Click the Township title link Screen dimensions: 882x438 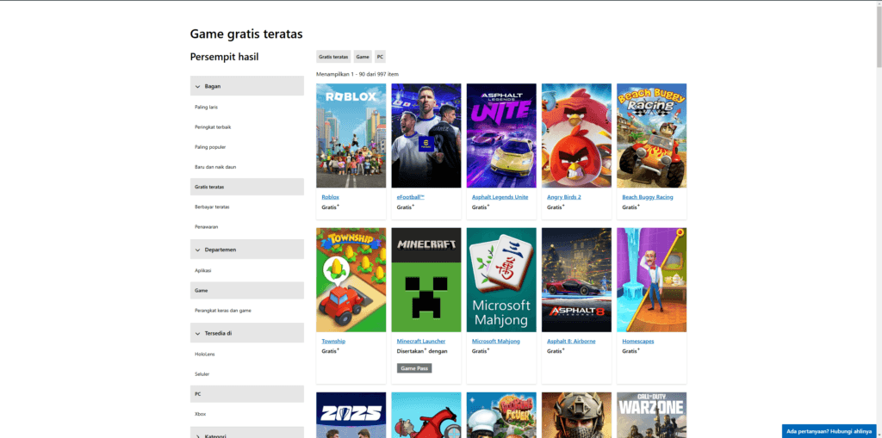click(333, 342)
